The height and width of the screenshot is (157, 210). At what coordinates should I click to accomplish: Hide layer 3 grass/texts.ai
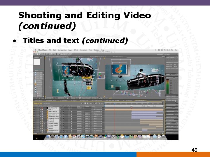pos(34,111)
